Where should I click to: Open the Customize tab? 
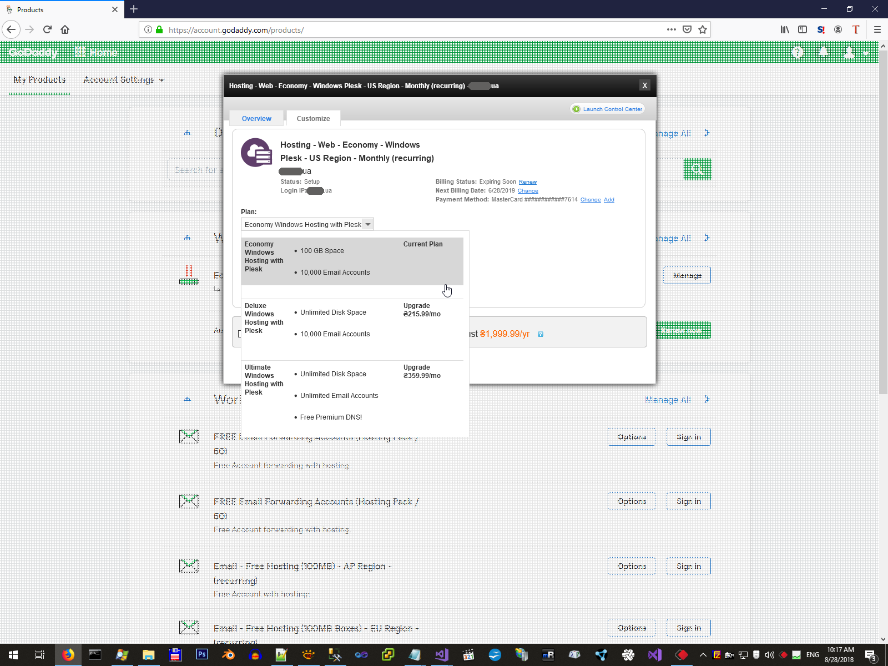(x=313, y=119)
